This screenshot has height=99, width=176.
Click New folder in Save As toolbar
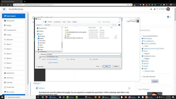[x=47, y=25]
